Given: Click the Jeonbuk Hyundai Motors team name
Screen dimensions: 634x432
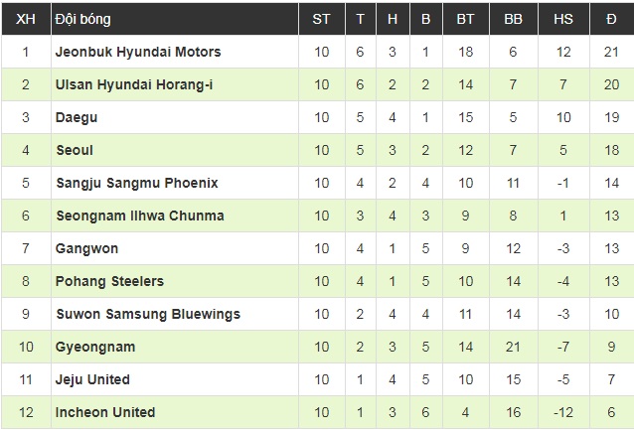Looking at the screenshot, I should [x=138, y=52].
